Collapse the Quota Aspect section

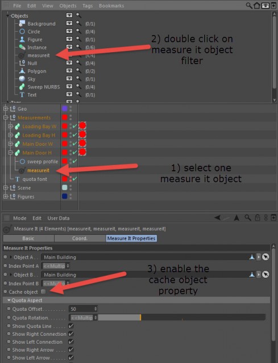[9, 300]
